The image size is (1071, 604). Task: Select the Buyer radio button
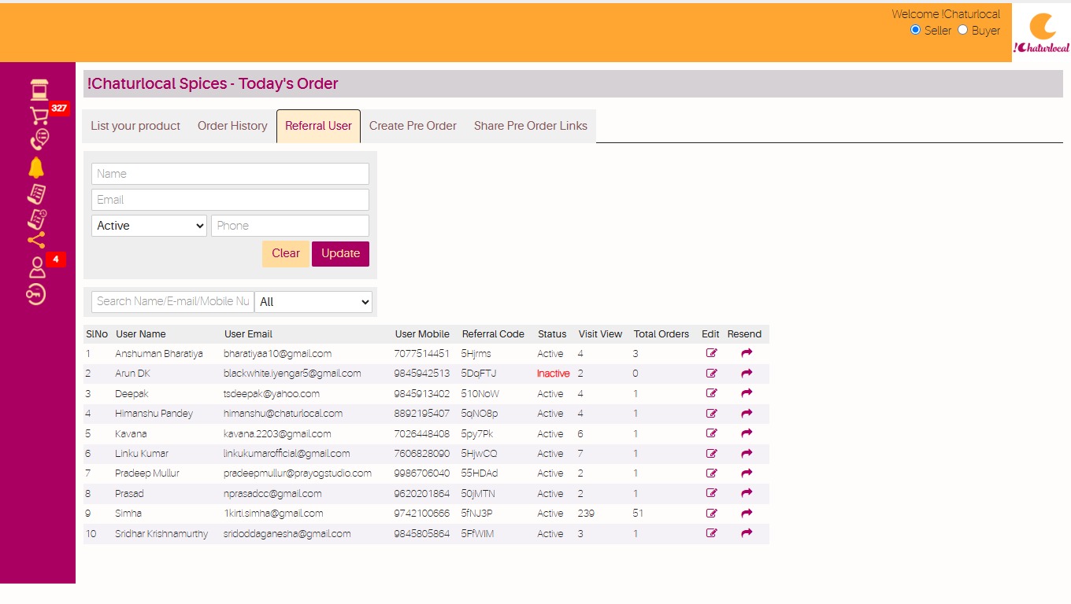click(x=962, y=30)
